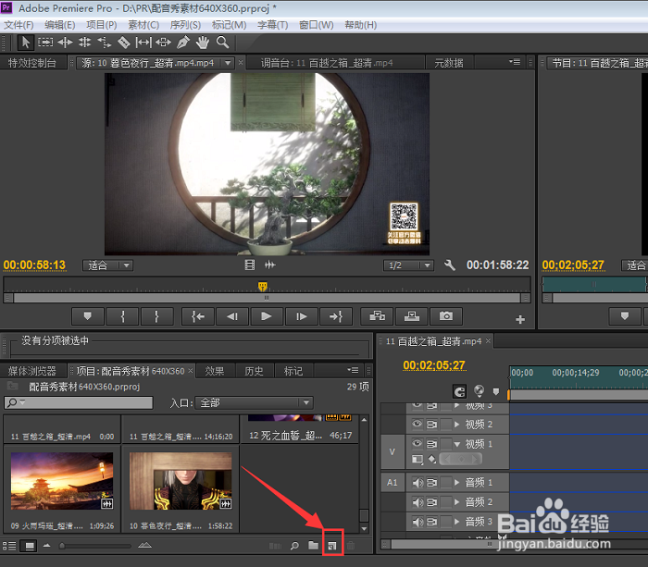Click the source monitor playhead marker
Viewport: 648px width, 567px height.
pyautogui.click(x=262, y=286)
